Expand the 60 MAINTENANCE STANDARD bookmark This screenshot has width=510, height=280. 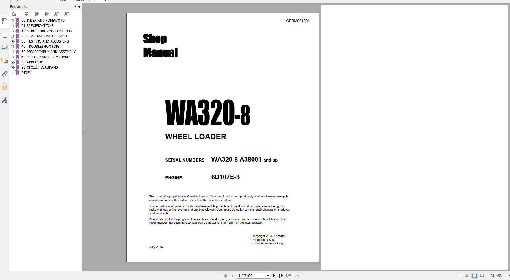point(12,57)
